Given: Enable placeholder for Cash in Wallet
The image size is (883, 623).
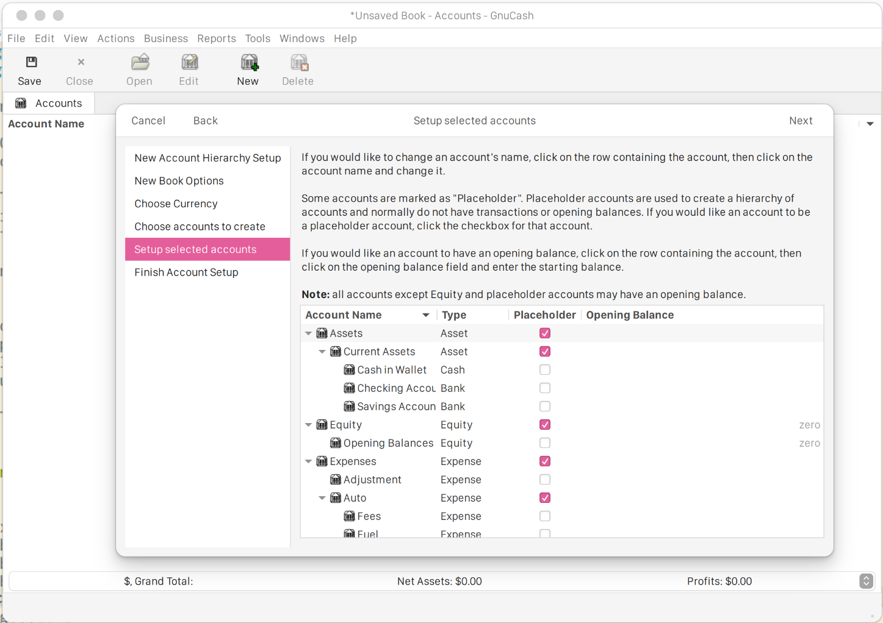Looking at the screenshot, I should (545, 370).
